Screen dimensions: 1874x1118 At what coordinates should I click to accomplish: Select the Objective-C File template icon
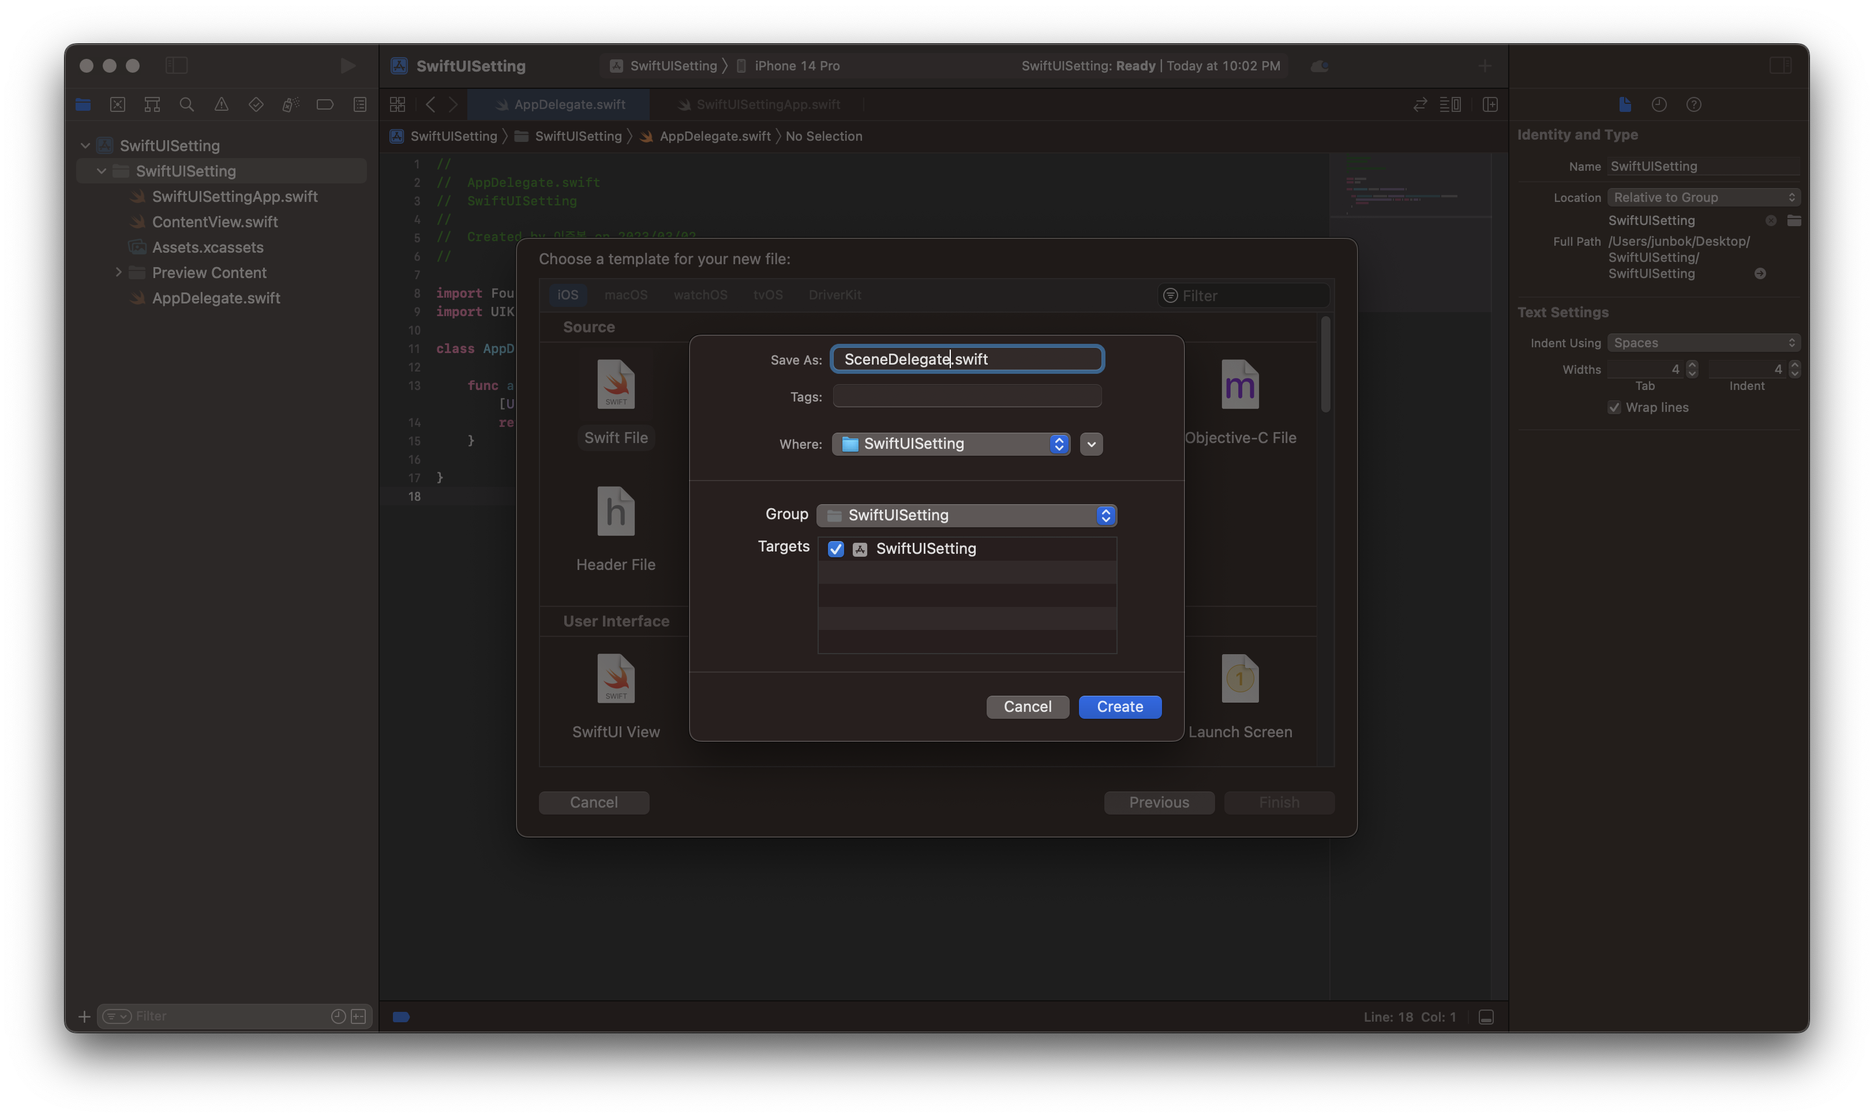click(1239, 385)
